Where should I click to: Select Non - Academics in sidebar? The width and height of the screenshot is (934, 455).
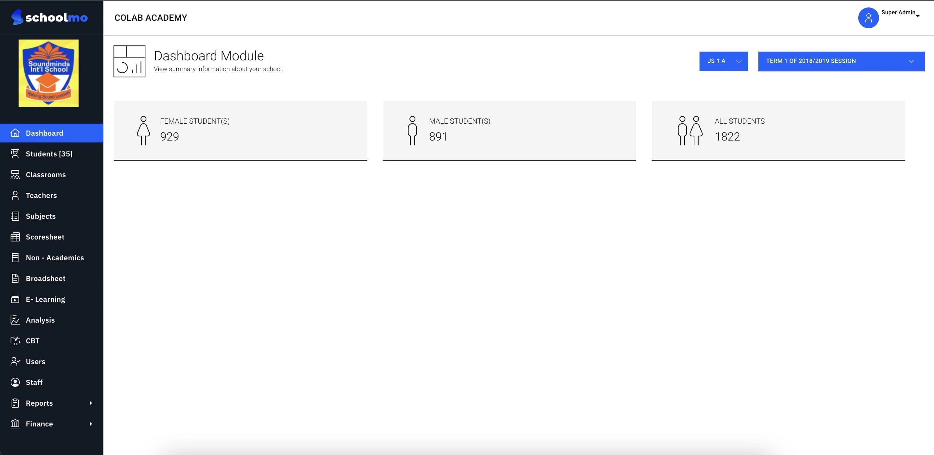pos(55,258)
